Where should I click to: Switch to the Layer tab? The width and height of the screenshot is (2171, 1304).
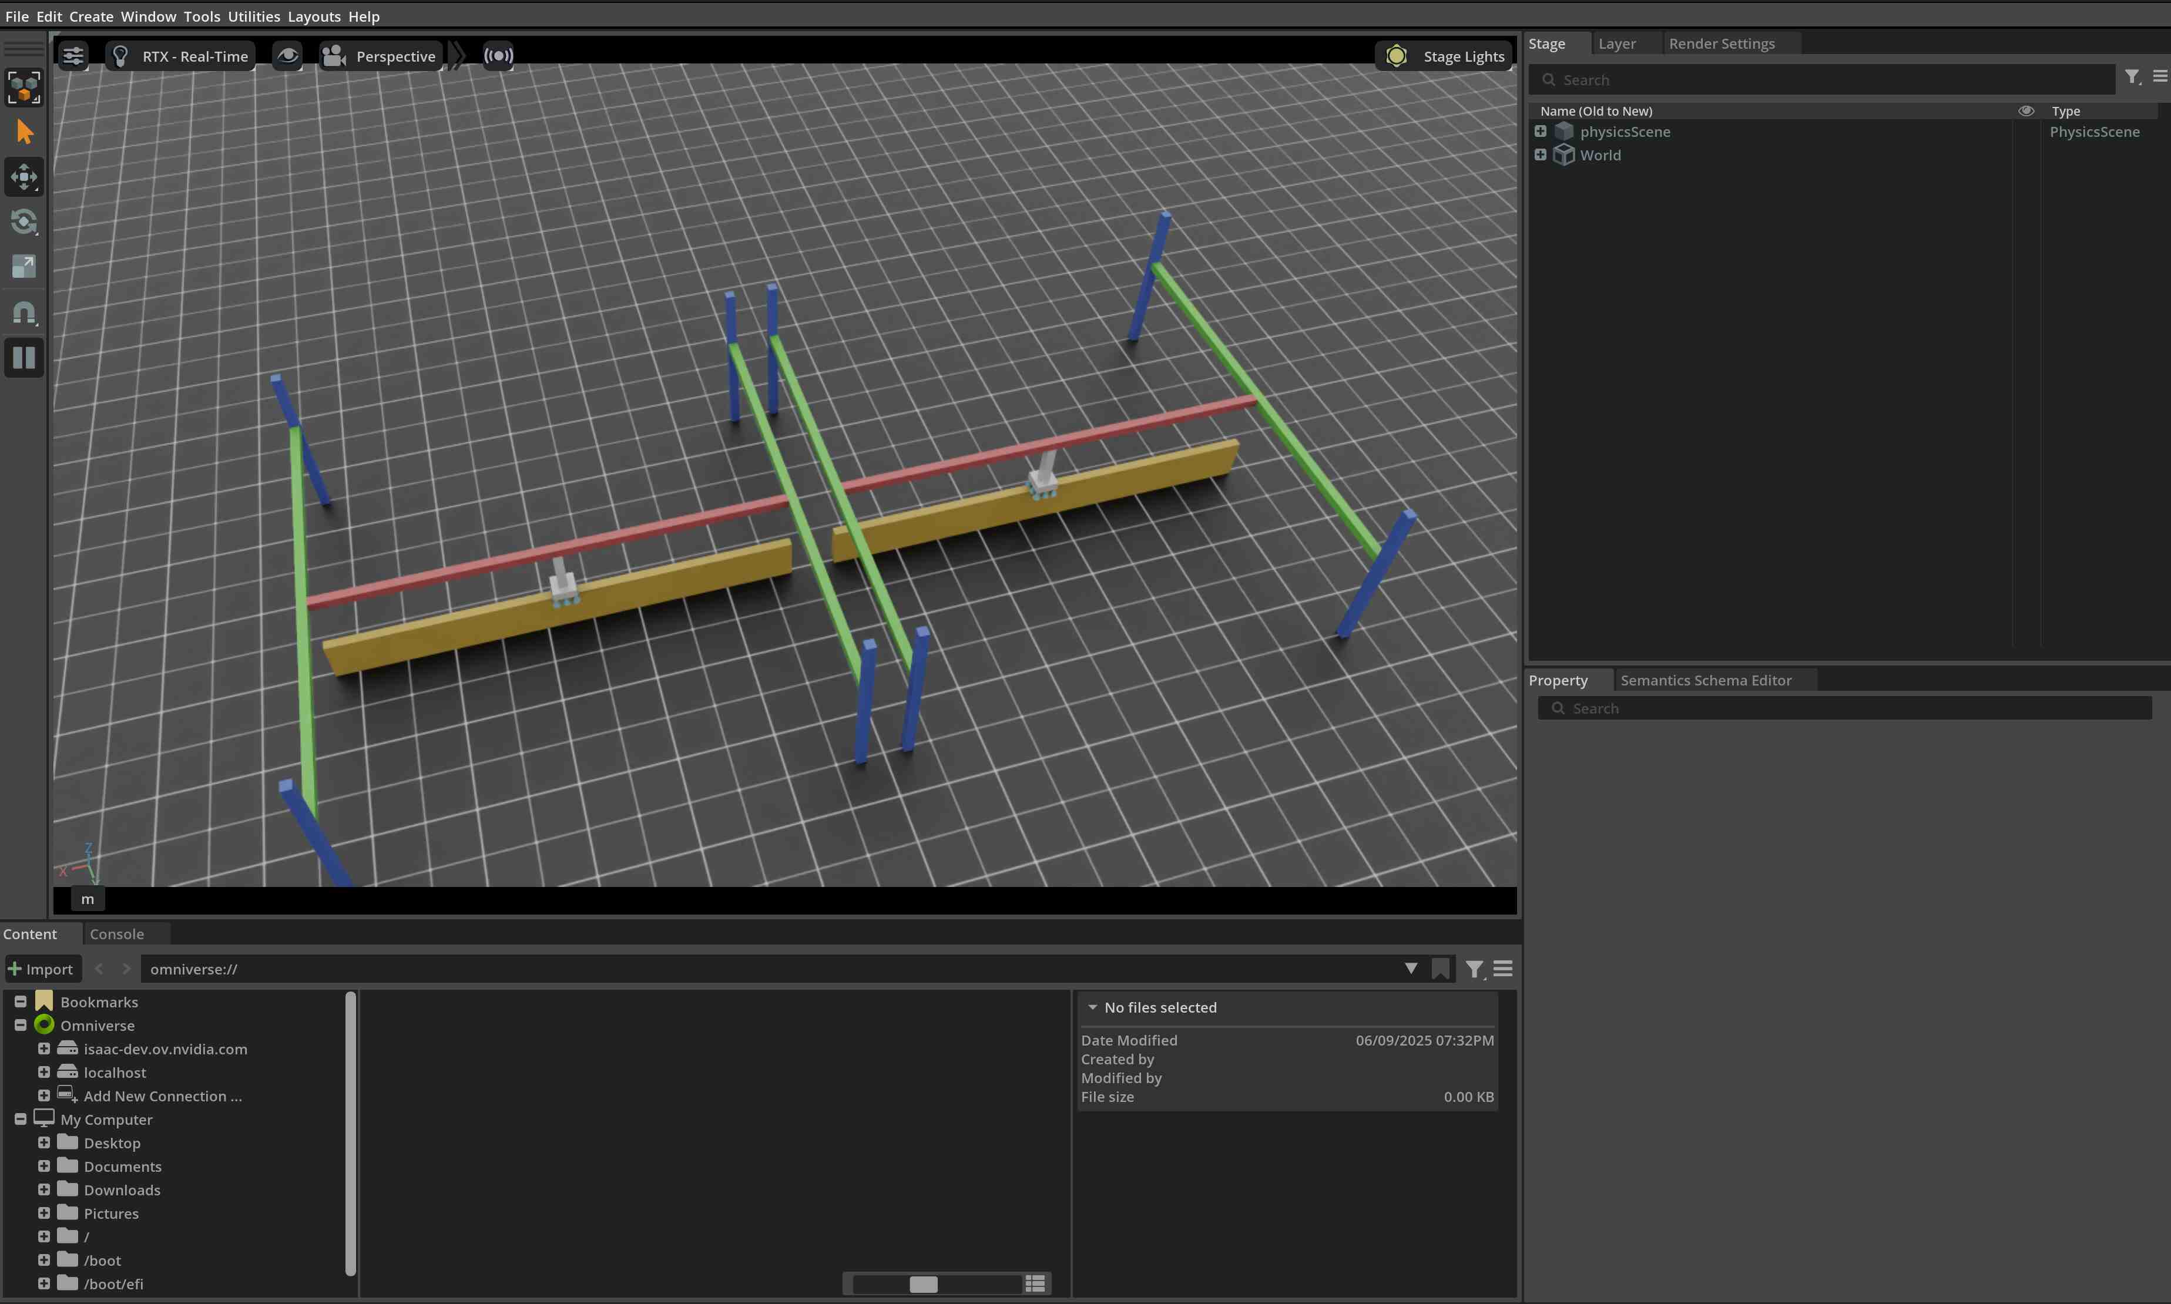(x=1618, y=42)
